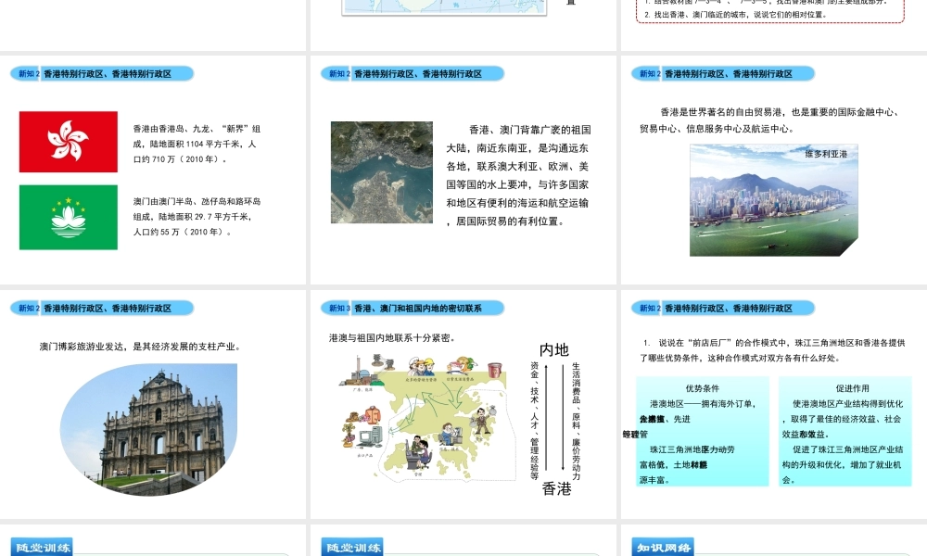927x556 pixels.
Task: Click the Hong Kong red bauhinia flag image
Action: 69,142
